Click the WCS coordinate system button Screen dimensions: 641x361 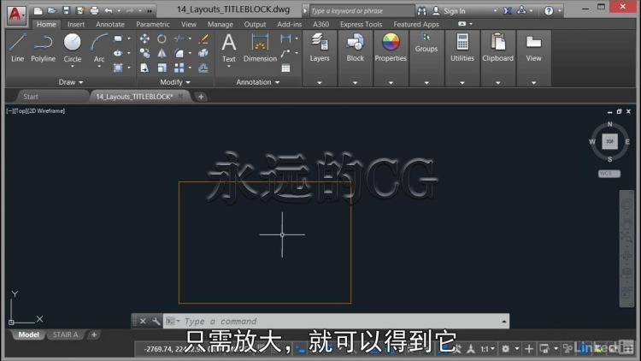tap(609, 174)
